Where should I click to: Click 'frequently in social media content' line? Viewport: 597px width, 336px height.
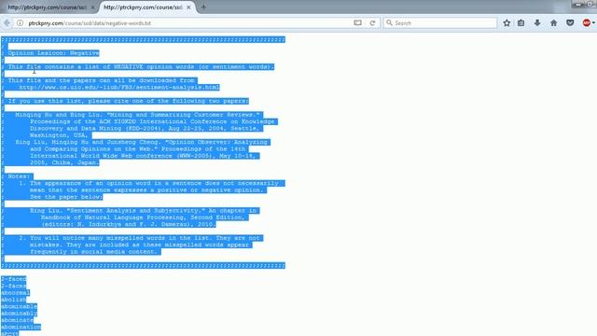pyautogui.click(x=93, y=252)
